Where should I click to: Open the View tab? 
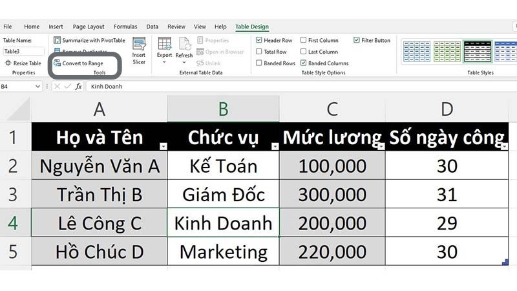click(200, 27)
